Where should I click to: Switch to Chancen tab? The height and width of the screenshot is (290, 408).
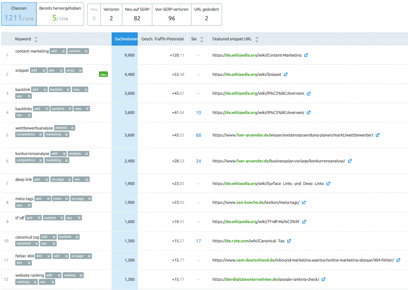click(19, 14)
